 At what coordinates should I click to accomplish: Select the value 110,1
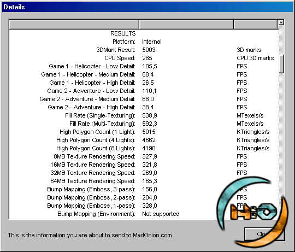tap(149, 91)
